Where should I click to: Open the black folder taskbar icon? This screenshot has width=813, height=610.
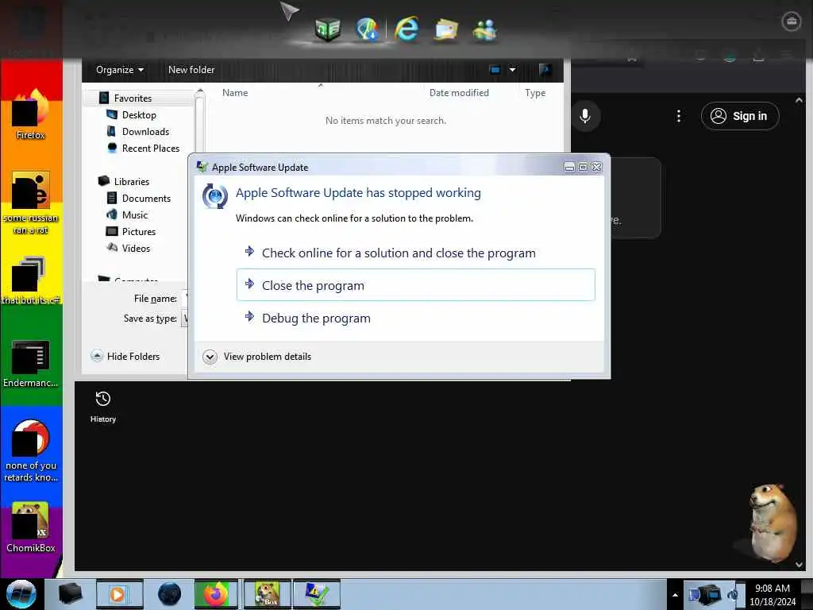pyautogui.click(x=70, y=594)
